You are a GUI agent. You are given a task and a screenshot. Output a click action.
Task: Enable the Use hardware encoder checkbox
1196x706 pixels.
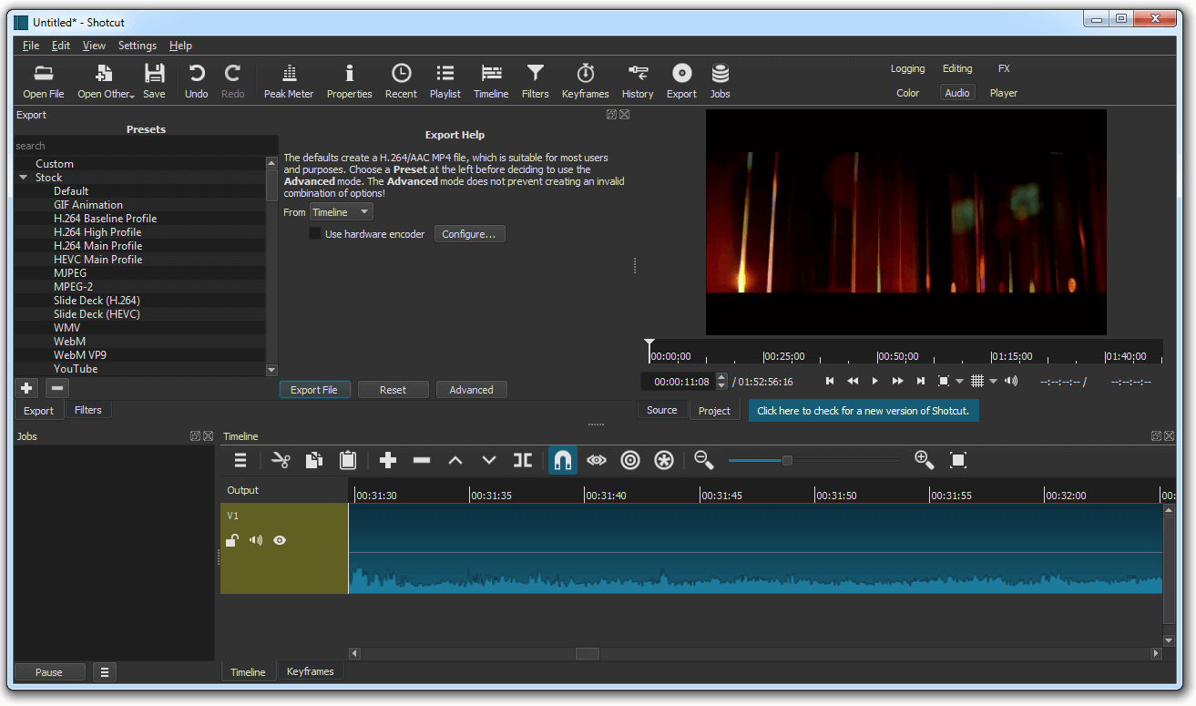[315, 234]
